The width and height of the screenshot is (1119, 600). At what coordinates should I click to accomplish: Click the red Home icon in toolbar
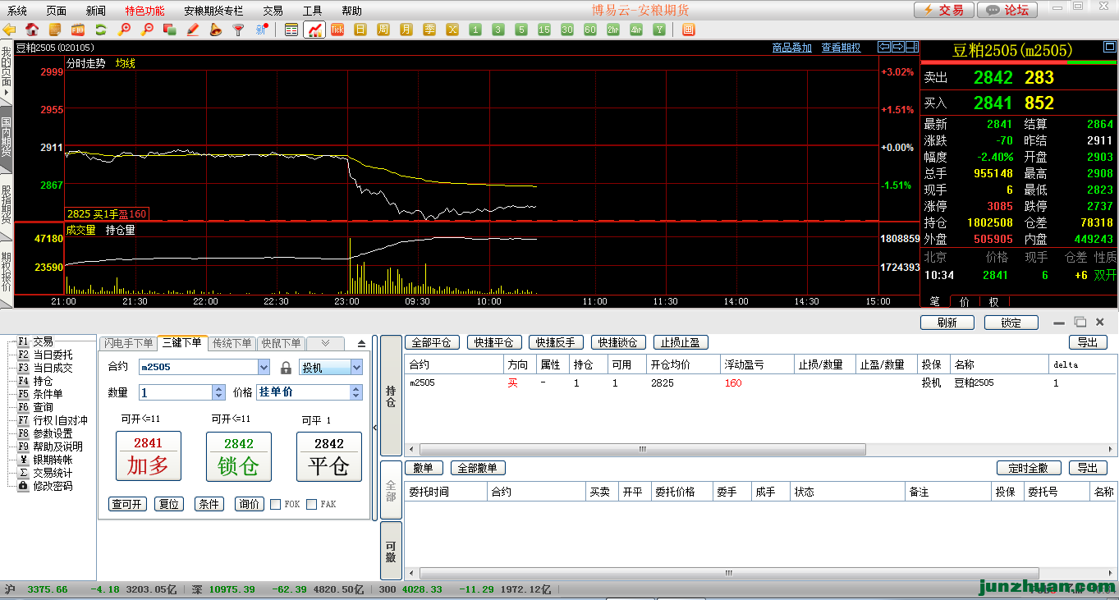[32, 30]
